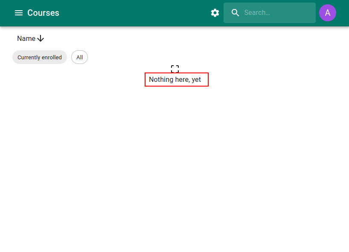Focus the Search text field
The height and width of the screenshot is (252, 349).
click(277, 13)
